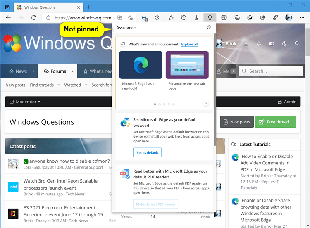Open the browser profile avatar
Viewport: 310px width, 228px height.
point(289,18)
